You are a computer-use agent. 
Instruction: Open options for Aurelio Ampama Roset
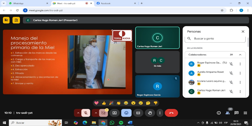(240, 73)
